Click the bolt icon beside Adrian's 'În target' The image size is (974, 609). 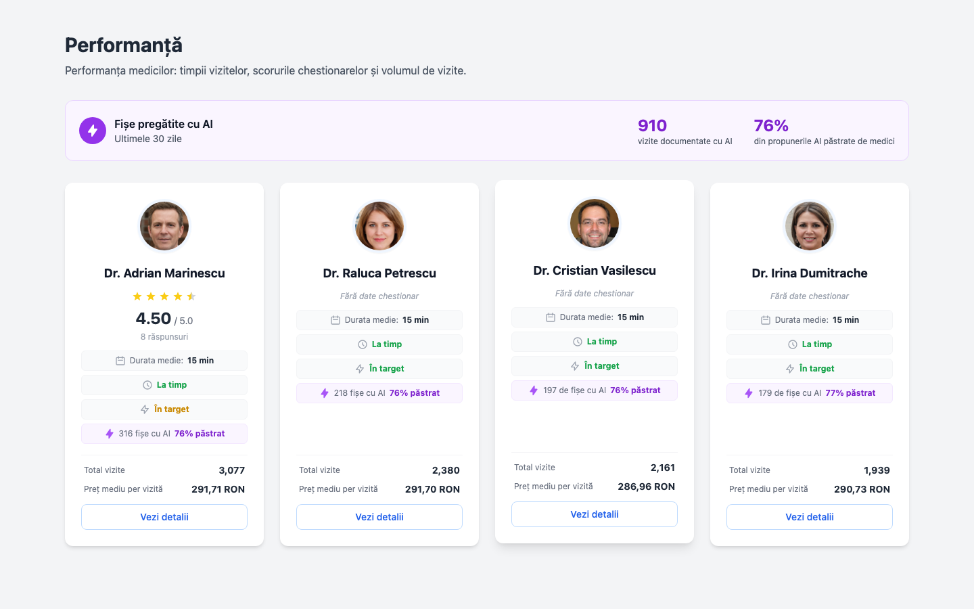pyautogui.click(x=145, y=409)
